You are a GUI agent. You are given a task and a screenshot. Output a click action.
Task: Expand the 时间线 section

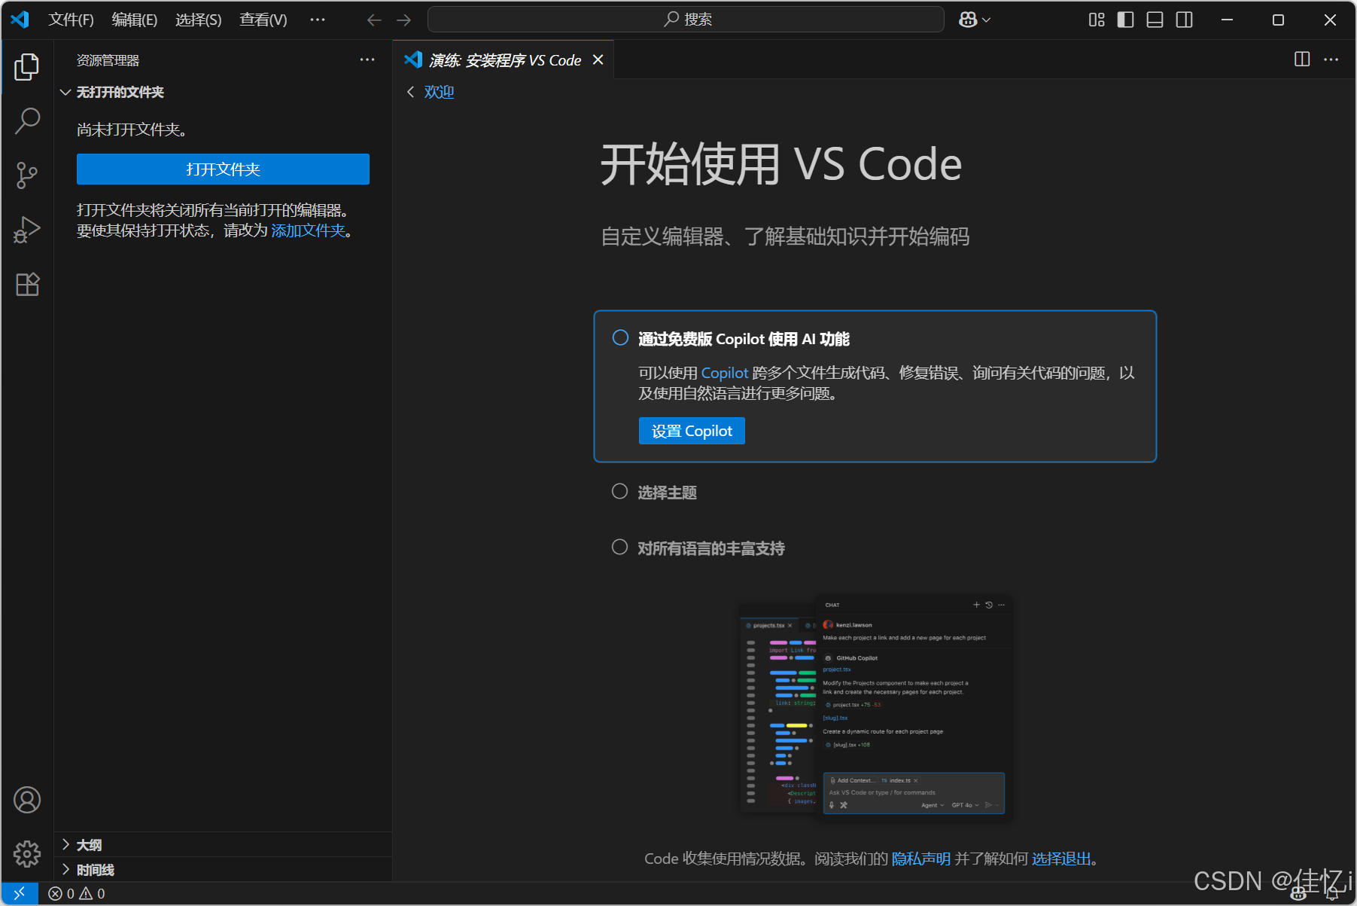(67, 869)
